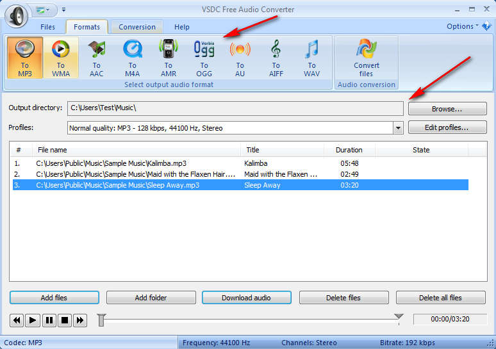Click the Sleep Away title cell

point(262,185)
